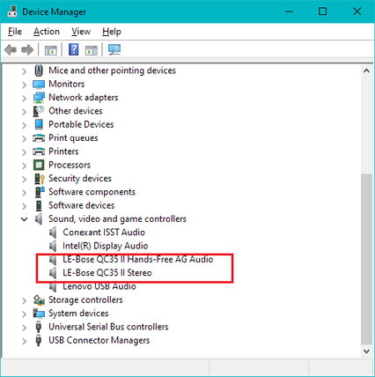This screenshot has height=377, width=375.
Task: Click the Show/Hide Action Pane icon
Action: coord(92,50)
